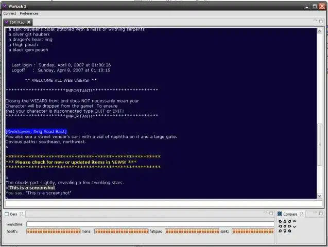Select the Bars tab
The width and height of the screenshot is (328, 247).
click(x=13, y=214)
